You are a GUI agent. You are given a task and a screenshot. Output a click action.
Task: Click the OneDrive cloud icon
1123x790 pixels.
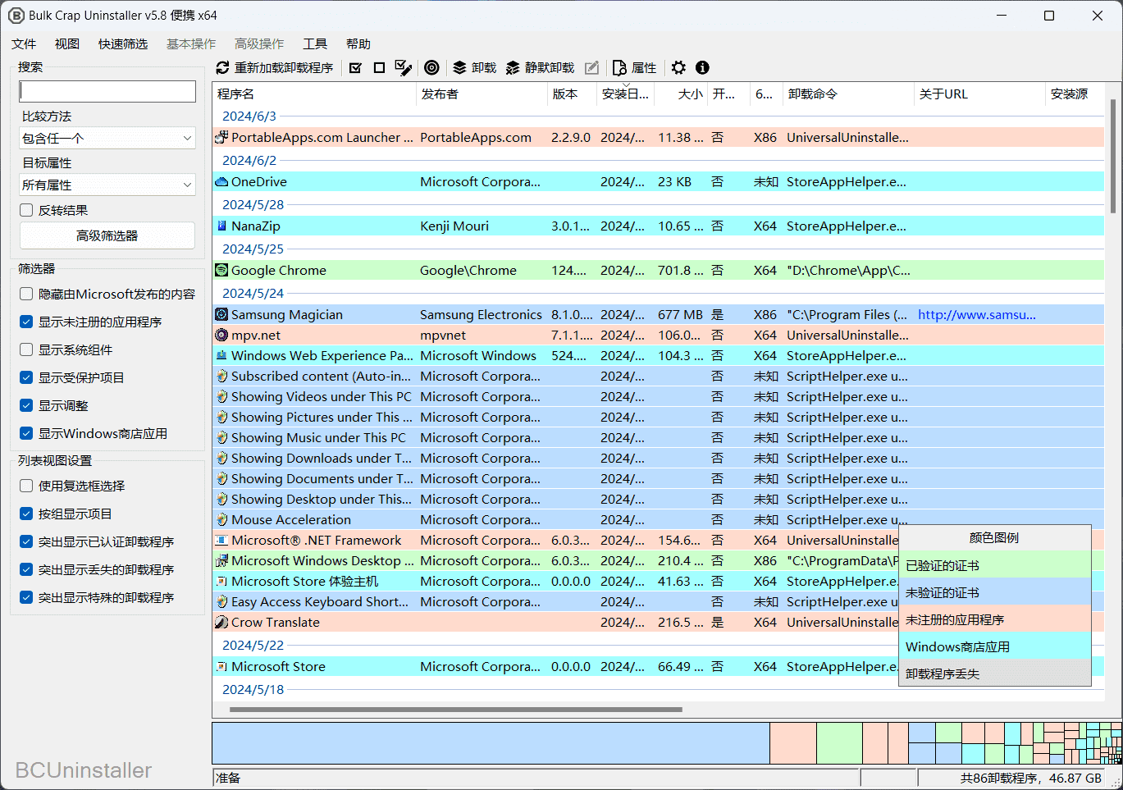pyautogui.click(x=221, y=181)
